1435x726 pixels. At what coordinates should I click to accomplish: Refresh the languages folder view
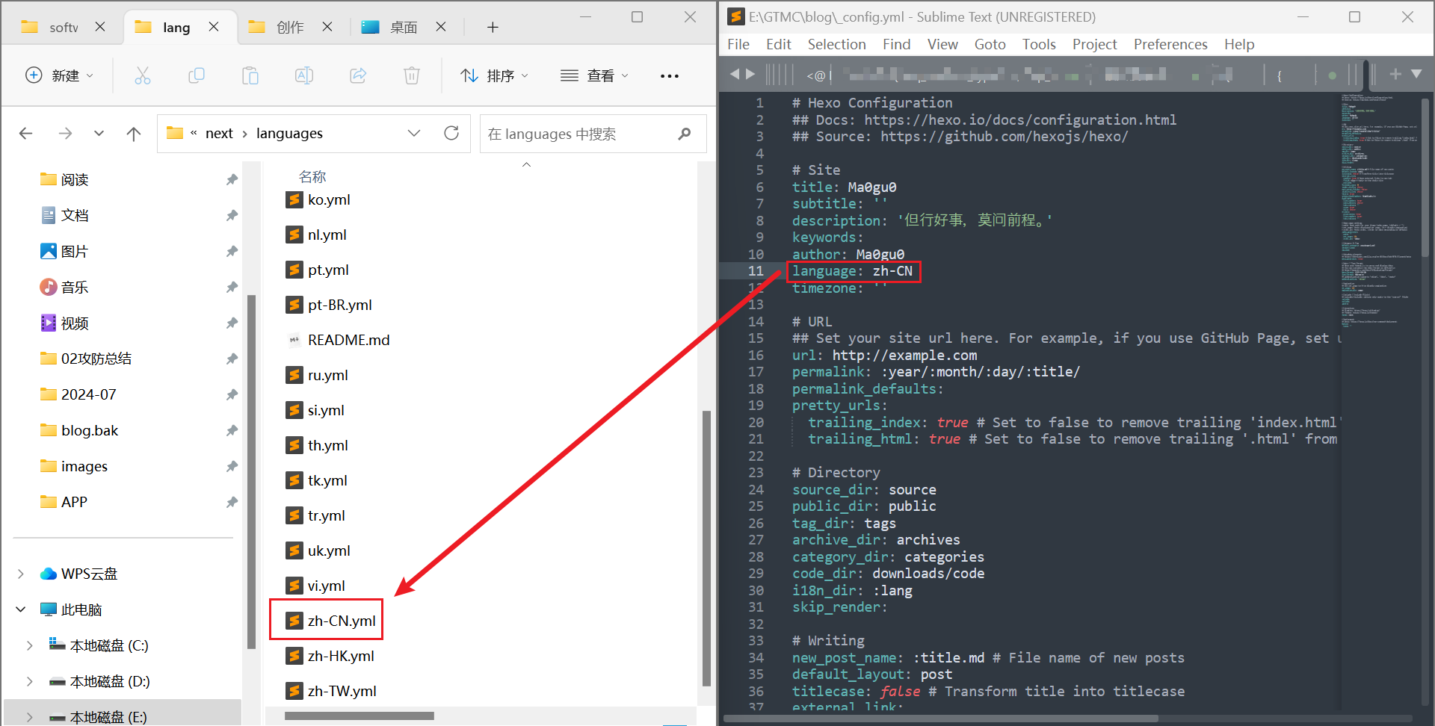[x=451, y=133]
